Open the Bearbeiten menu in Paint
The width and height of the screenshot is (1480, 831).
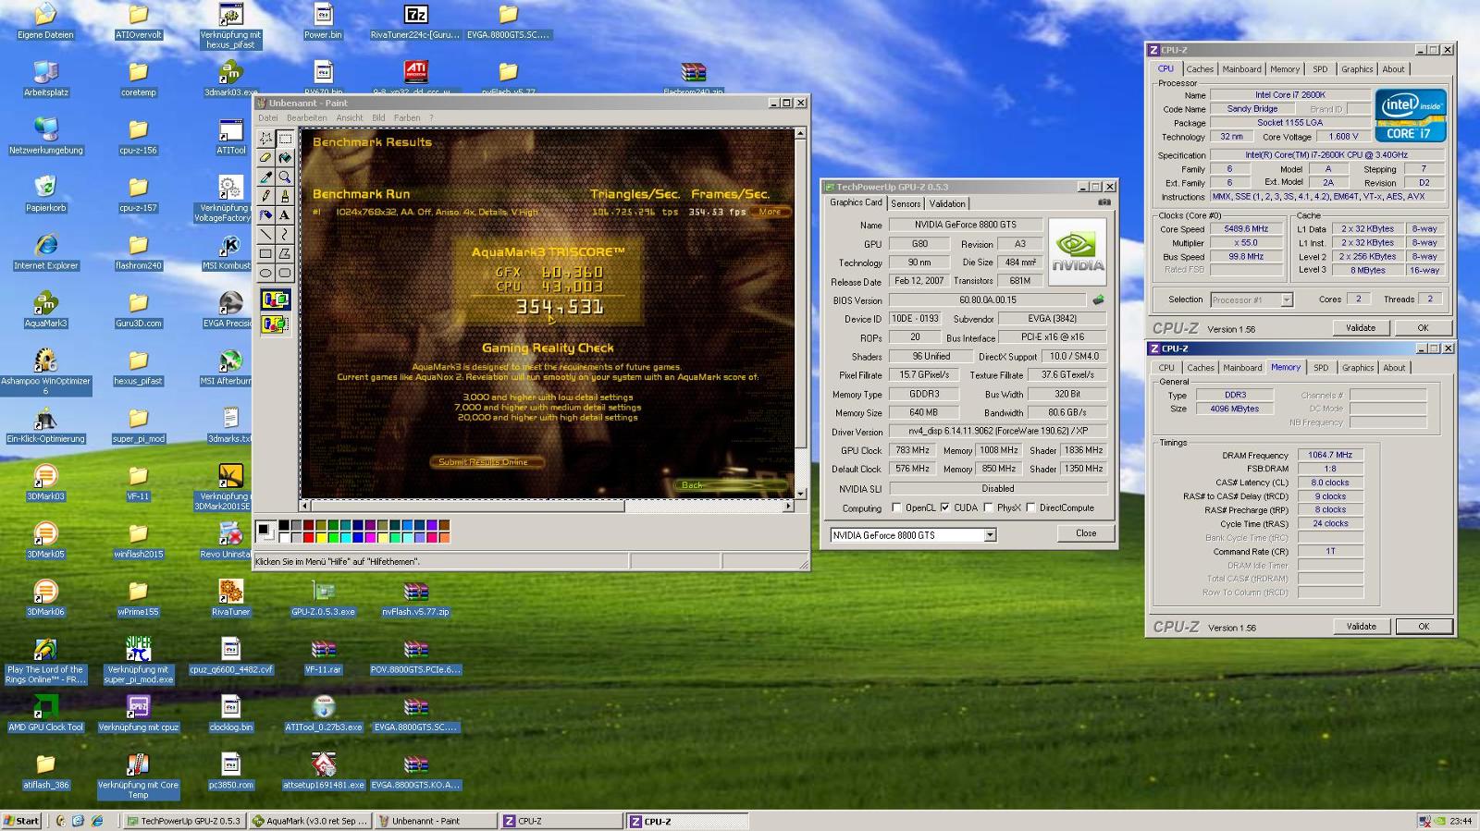(306, 118)
